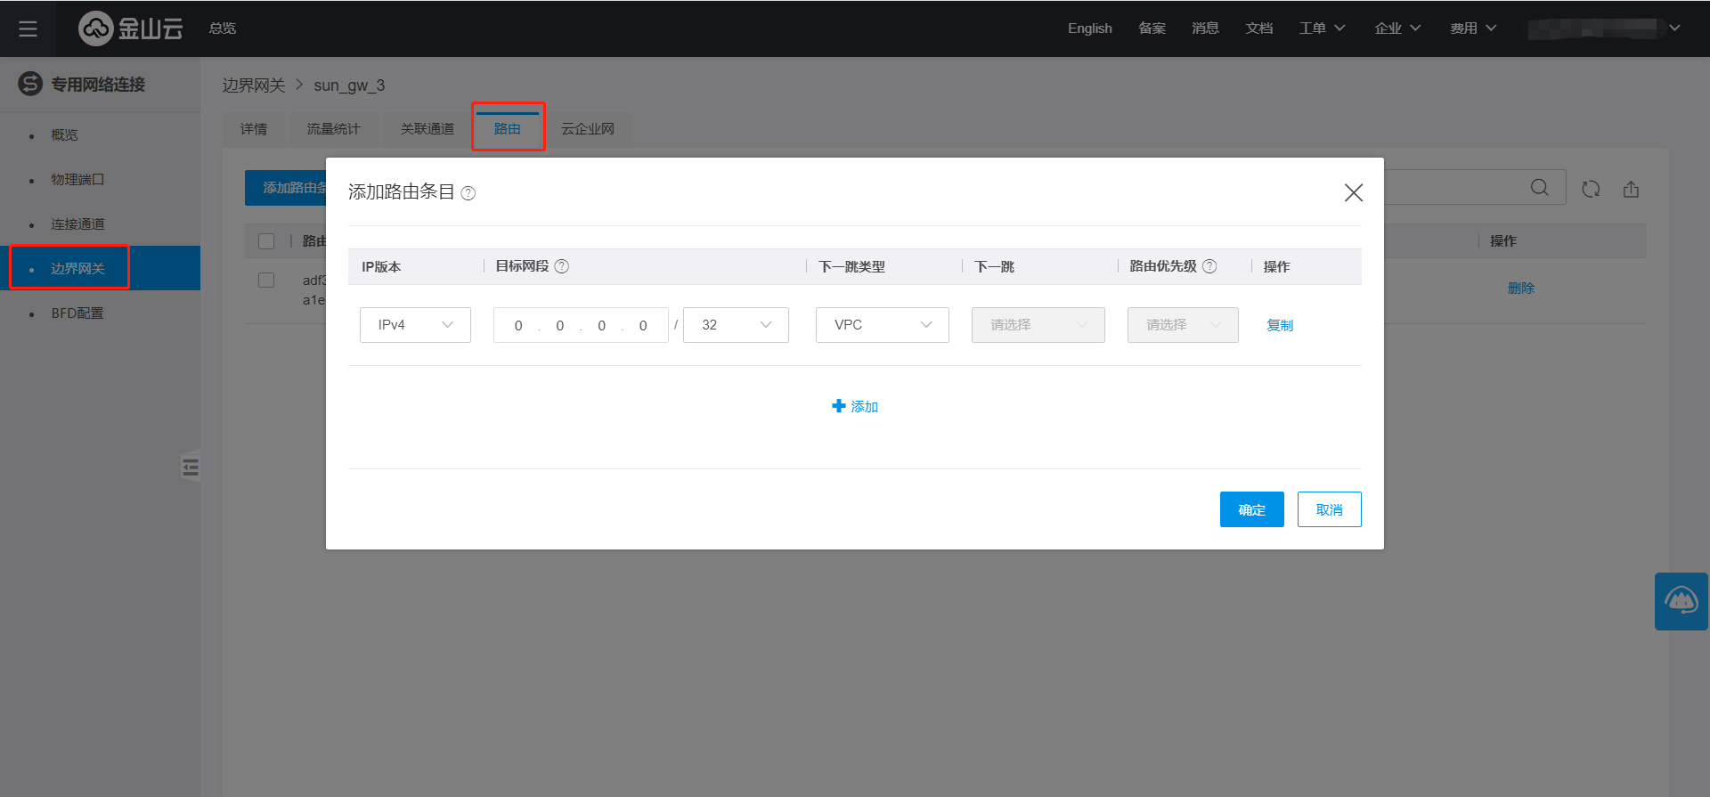Click the 确定 confirm button
The height and width of the screenshot is (797, 1710).
pos(1251,509)
